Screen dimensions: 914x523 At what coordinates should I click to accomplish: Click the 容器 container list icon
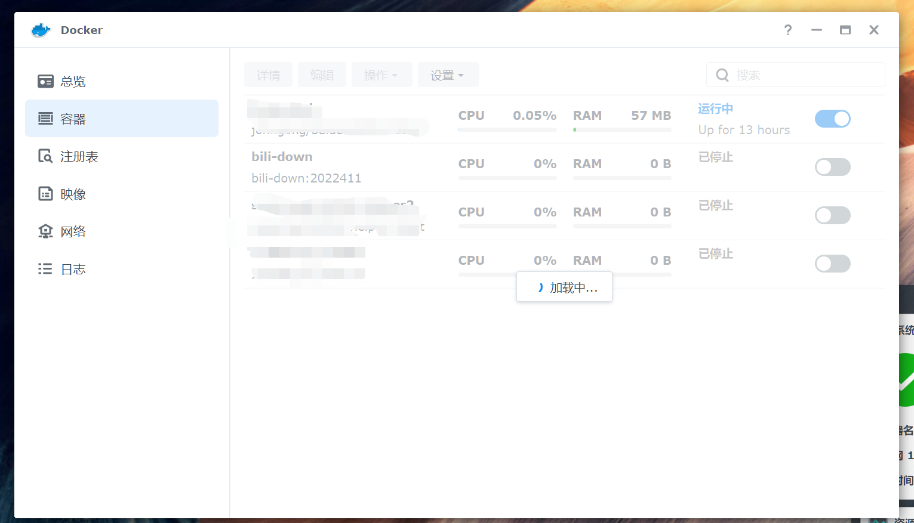[x=45, y=119]
